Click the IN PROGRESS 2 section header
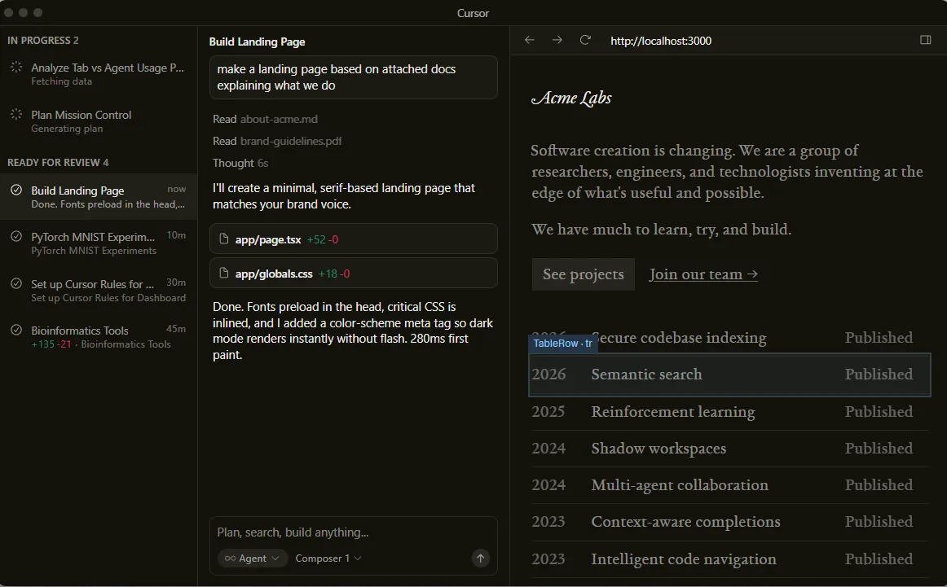Screen dimensions: 947x587 point(43,41)
